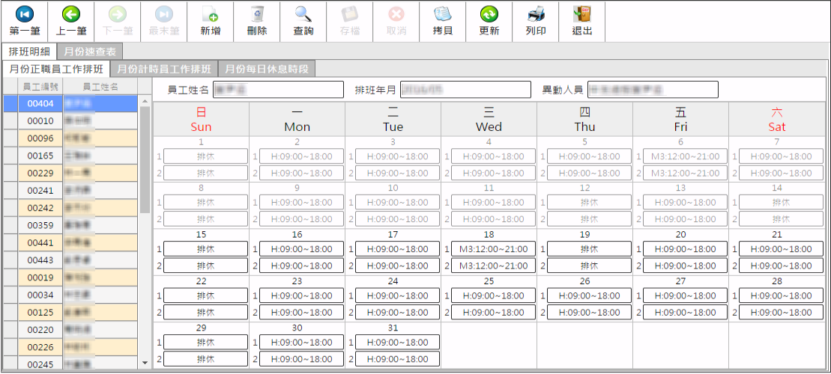
Task: Select employee row 00096
Action: coord(40,138)
